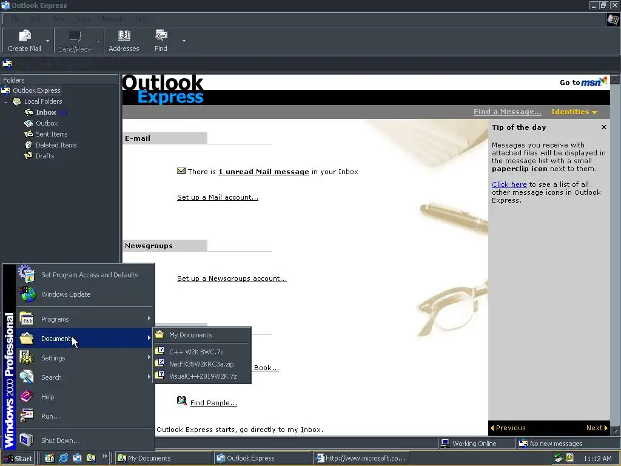This screenshot has width=621, height=466.
Task: Open the Find a Message link
Action: tap(508, 112)
